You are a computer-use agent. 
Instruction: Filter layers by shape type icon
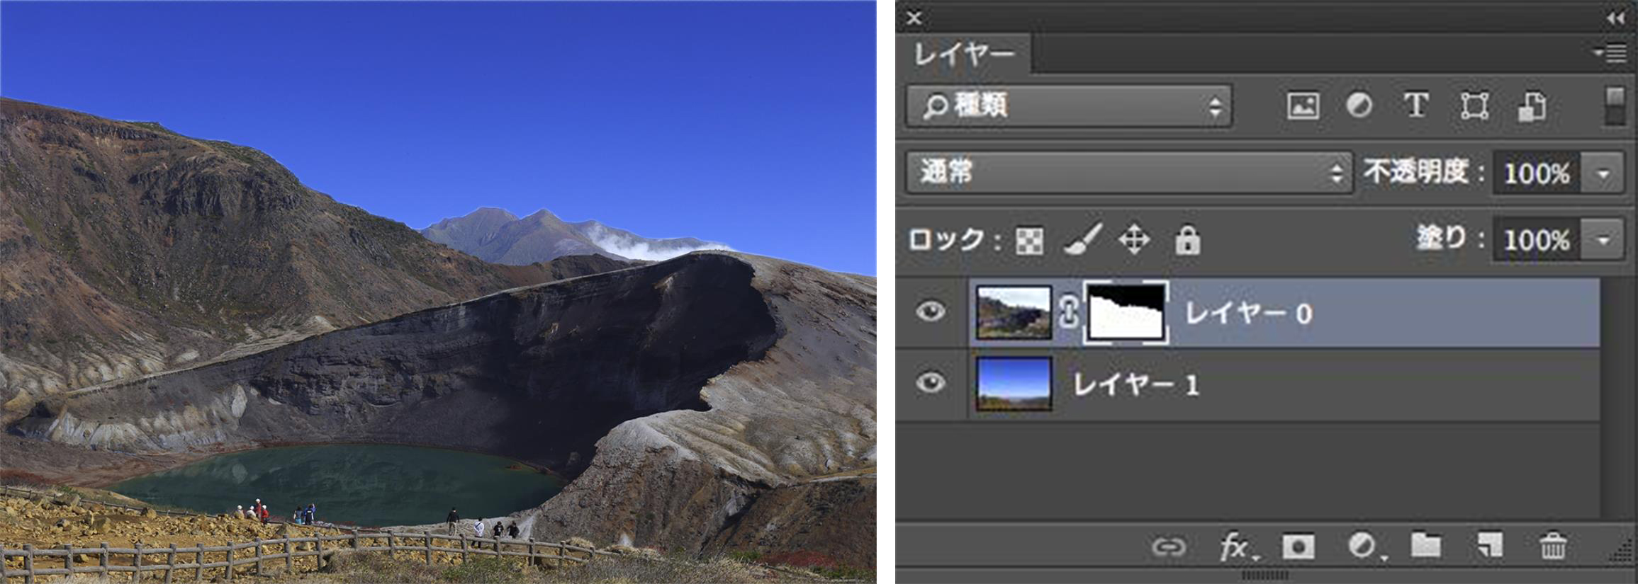tap(1474, 106)
